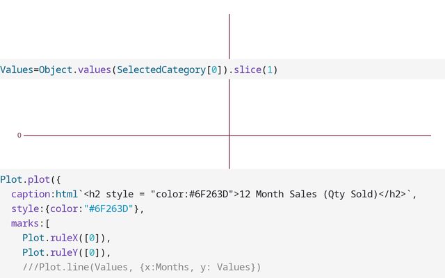The image size is (445, 278).
Task: Place cursor in the Plot.ruleY([0]) line
Action: (x=66, y=252)
